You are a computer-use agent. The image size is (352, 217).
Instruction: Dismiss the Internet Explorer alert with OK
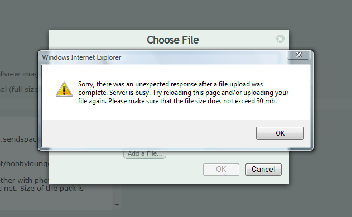(x=280, y=133)
